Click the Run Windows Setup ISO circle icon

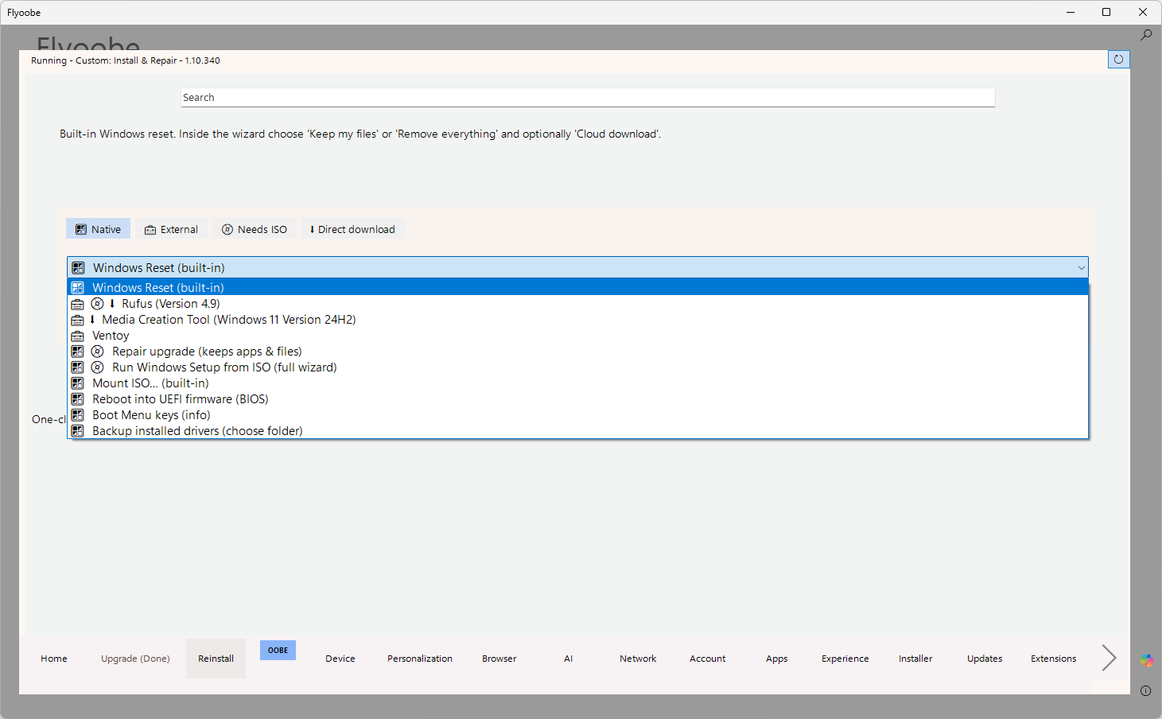(97, 367)
